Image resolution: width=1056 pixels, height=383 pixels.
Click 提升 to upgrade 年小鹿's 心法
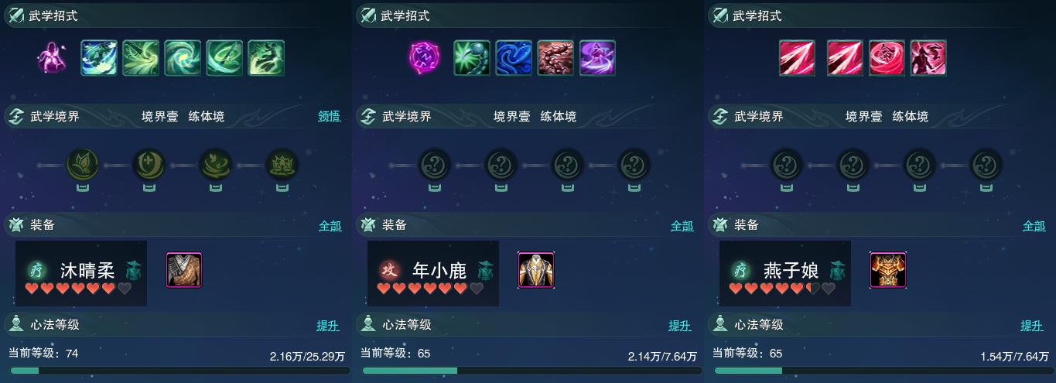tap(680, 326)
